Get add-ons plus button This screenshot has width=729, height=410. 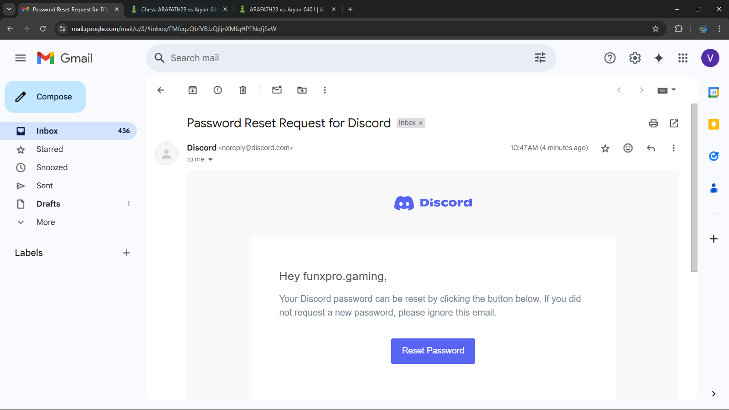click(714, 239)
